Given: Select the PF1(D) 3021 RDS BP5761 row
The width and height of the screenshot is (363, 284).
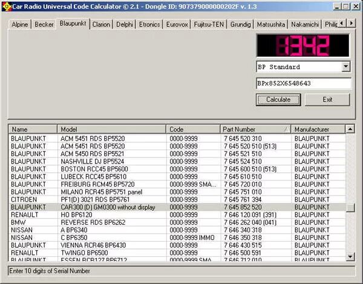Looking at the screenshot, I should 177,199.
